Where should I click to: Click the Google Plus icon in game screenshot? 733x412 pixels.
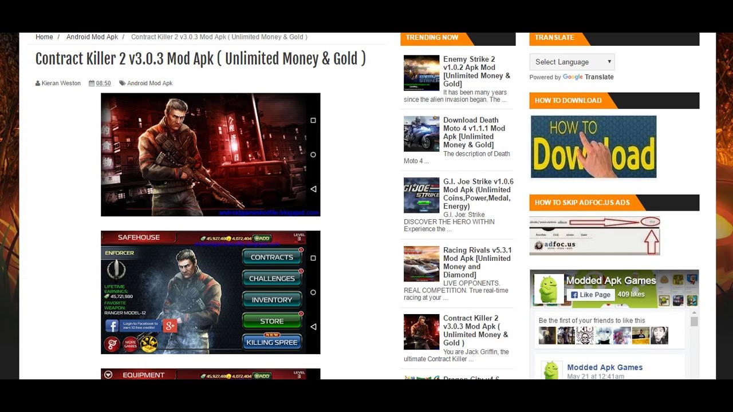click(170, 326)
